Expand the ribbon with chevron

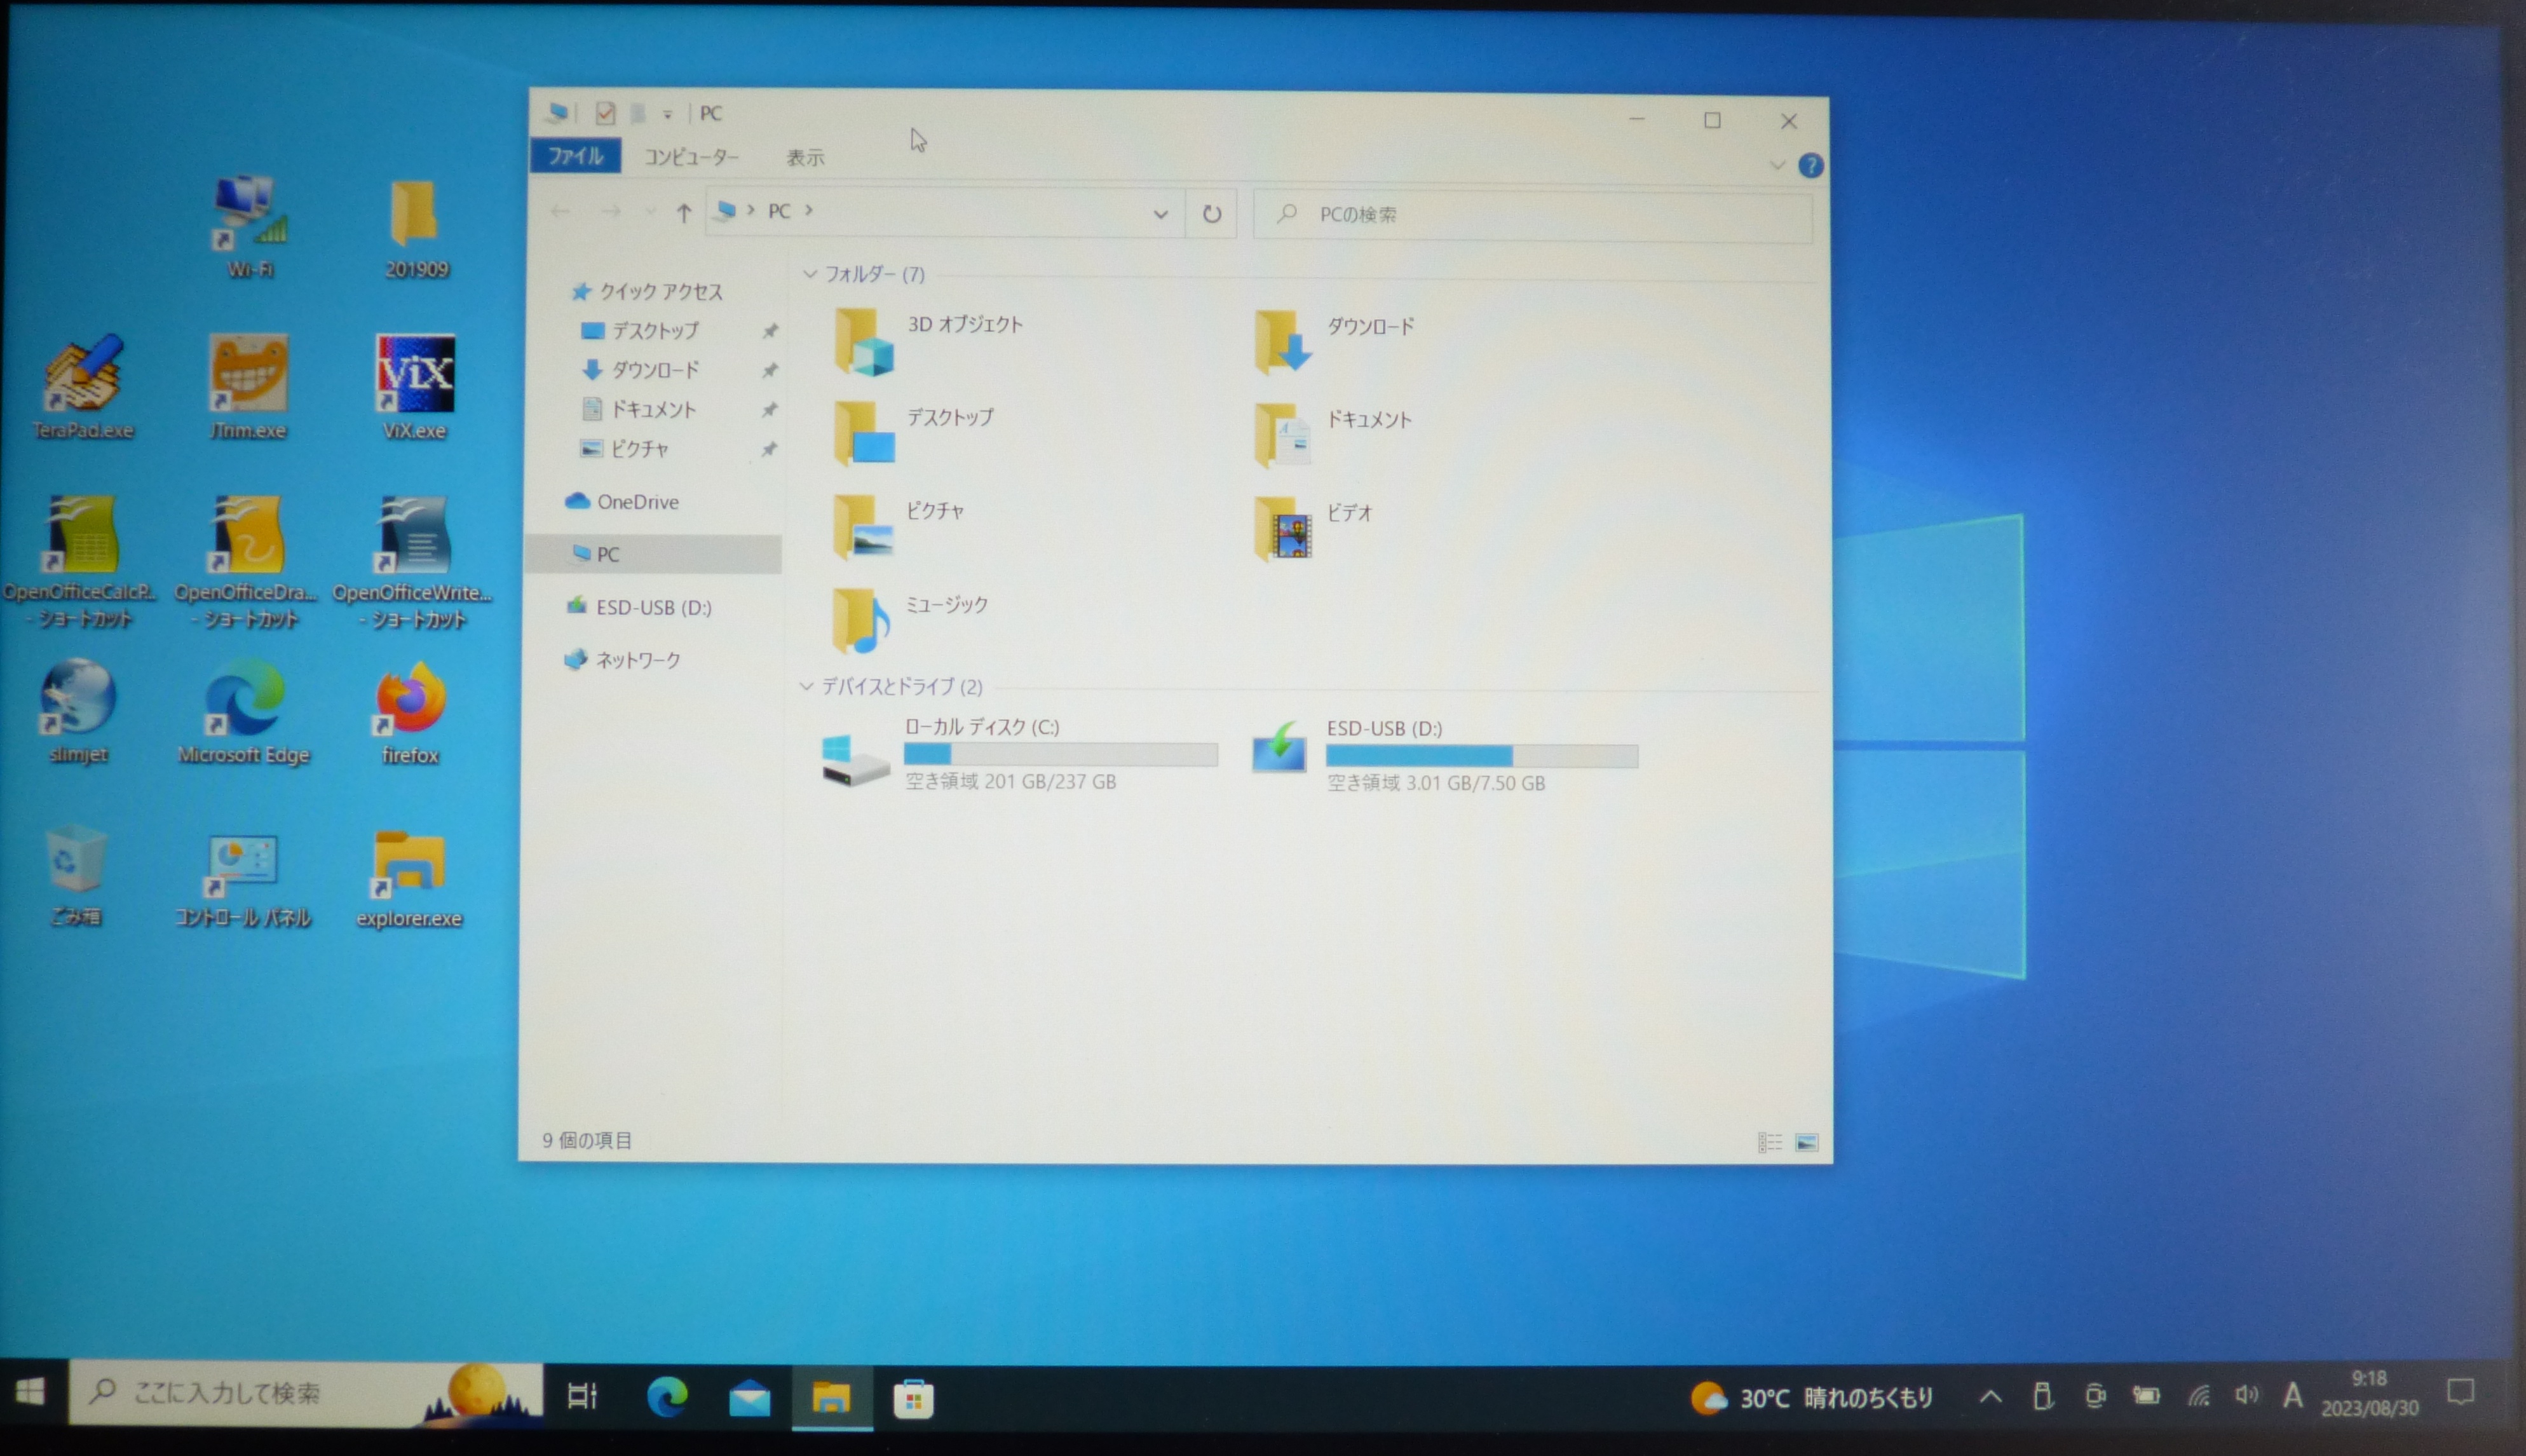(1776, 165)
